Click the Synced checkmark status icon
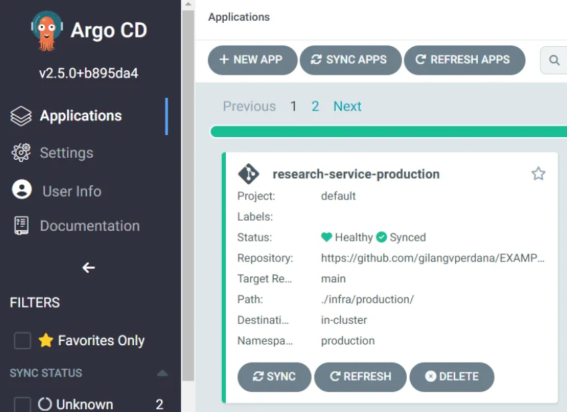Screen dimensions: 567x412 pyautogui.click(x=381, y=237)
